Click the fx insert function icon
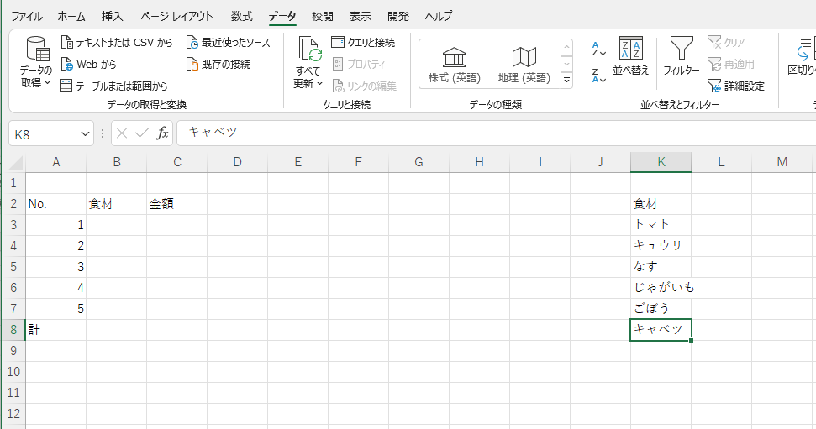Image resolution: width=816 pixels, height=429 pixels. point(162,133)
